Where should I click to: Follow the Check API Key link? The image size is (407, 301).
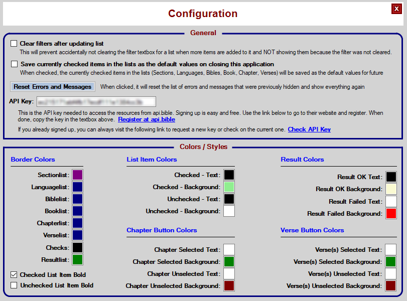[309, 129]
